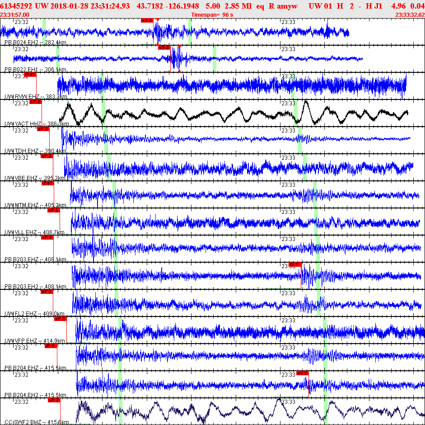Select the eP 2 pick flag on TDH trace
Screen dimensions: 425x425
click(43, 129)
